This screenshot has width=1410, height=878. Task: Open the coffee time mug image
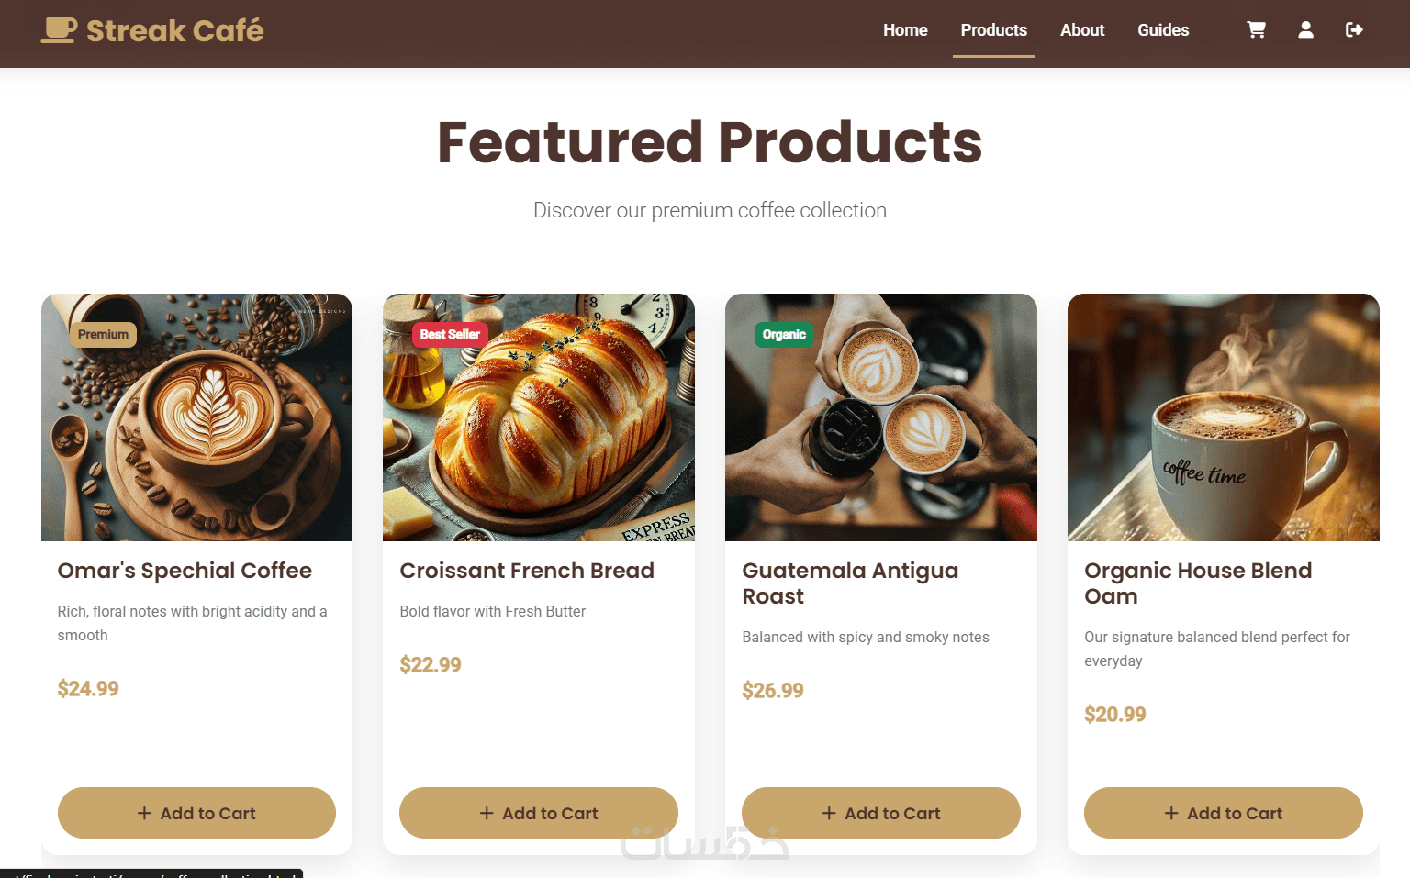pos(1224,417)
